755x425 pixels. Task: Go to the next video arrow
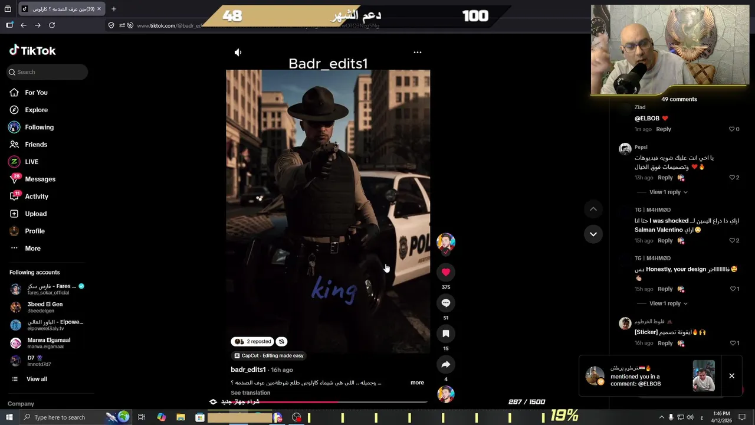593,234
